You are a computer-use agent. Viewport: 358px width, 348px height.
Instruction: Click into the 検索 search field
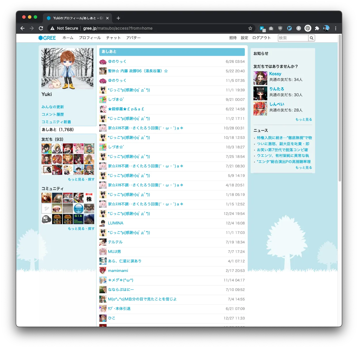click(293, 38)
